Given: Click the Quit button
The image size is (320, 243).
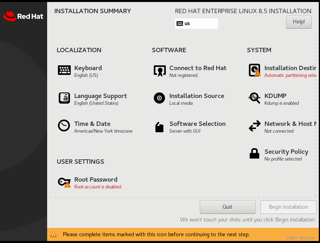Looking at the screenshot, I should coord(228,207).
